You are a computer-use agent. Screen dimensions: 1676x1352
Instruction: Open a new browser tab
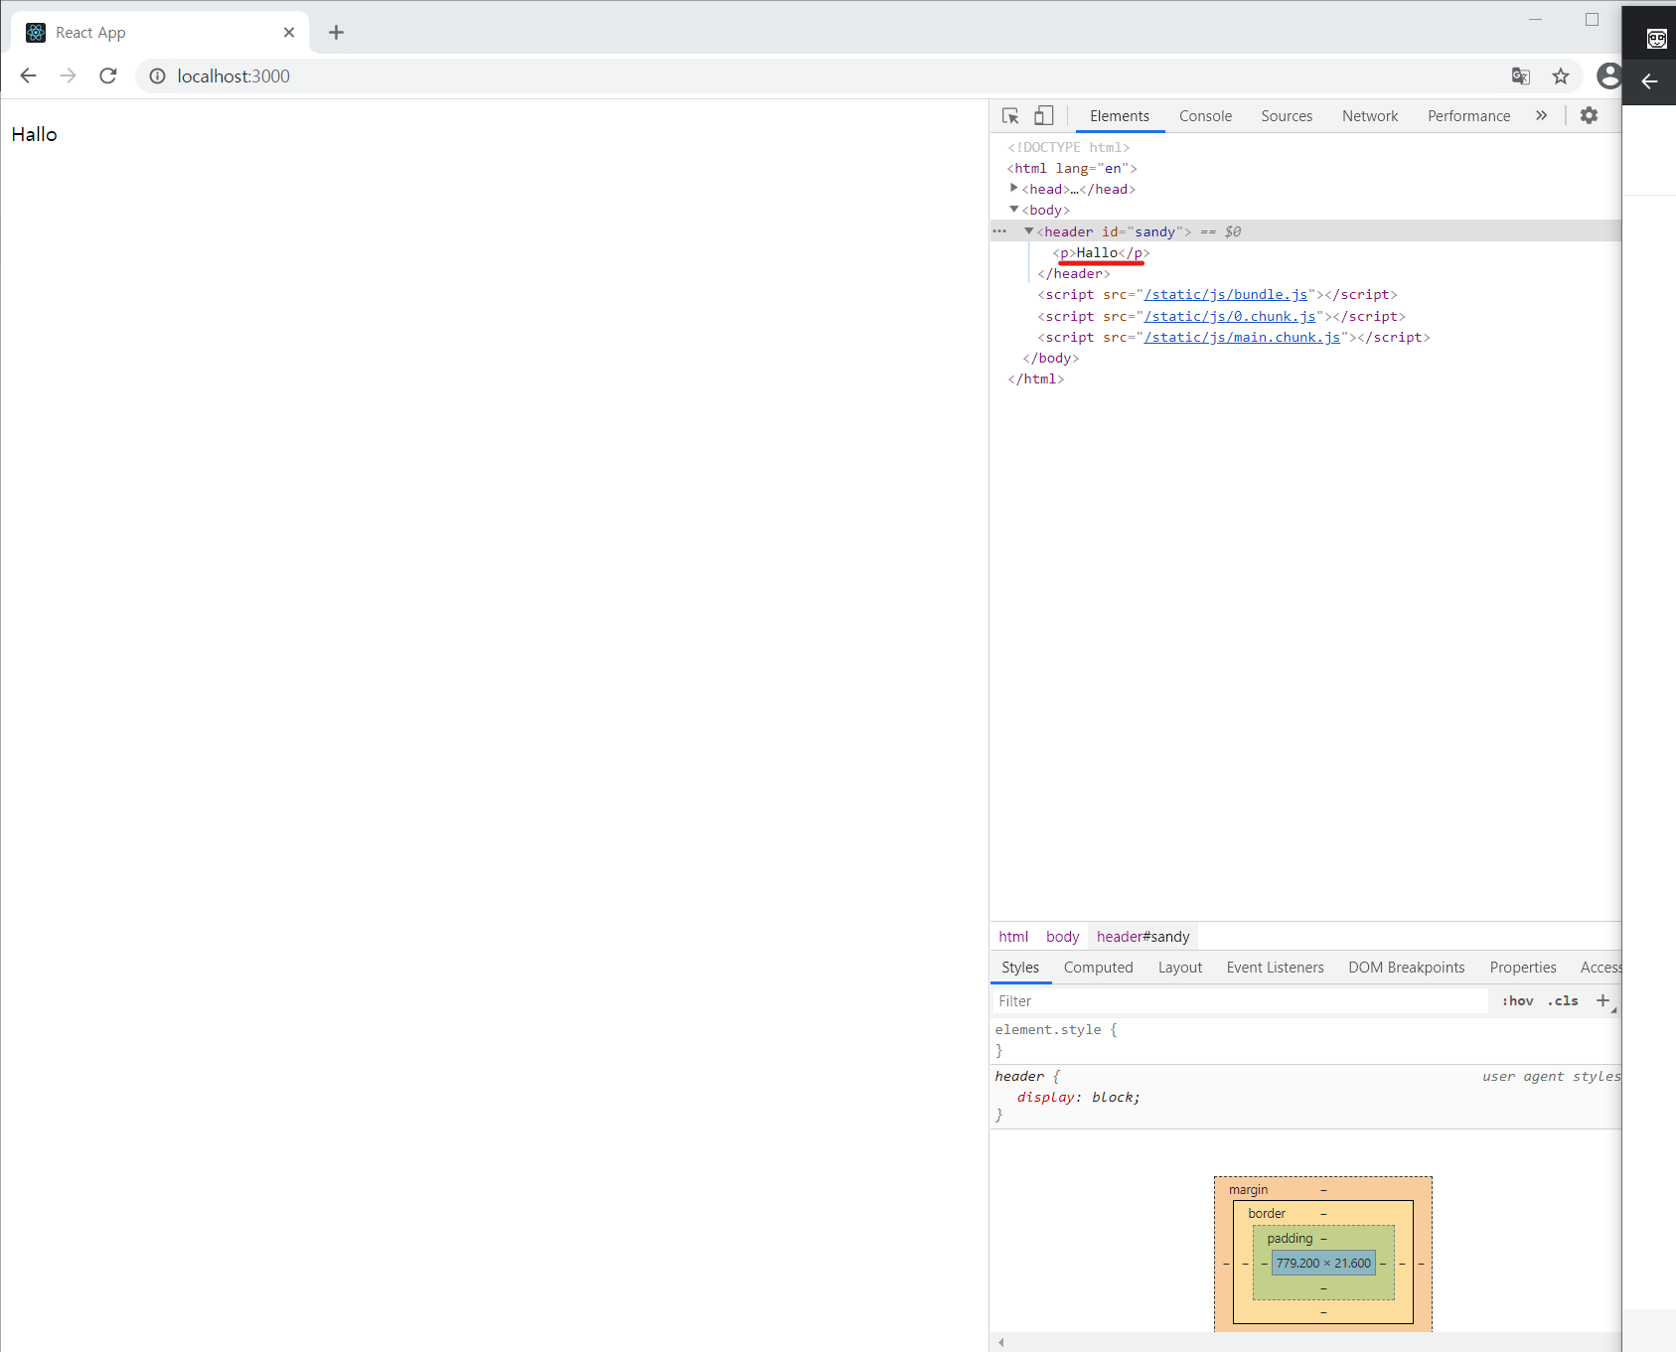[x=336, y=32]
